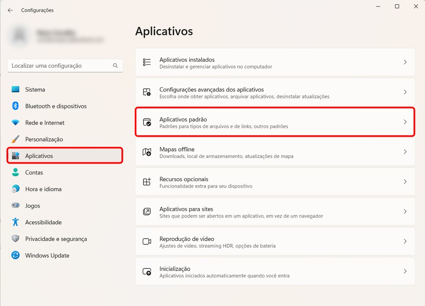Click the Personalização paintbrush icon
Screen dimensions: 425x306
point(16,139)
